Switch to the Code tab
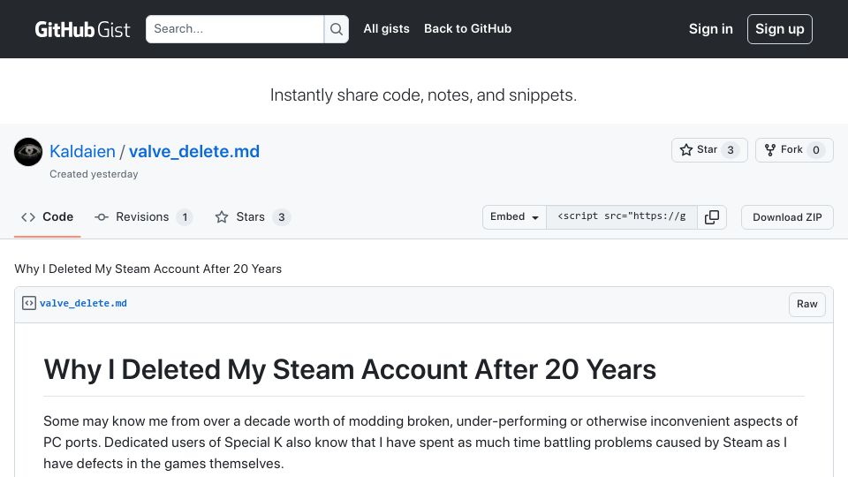The width and height of the screenshot is (848, 477). [47, 217]
